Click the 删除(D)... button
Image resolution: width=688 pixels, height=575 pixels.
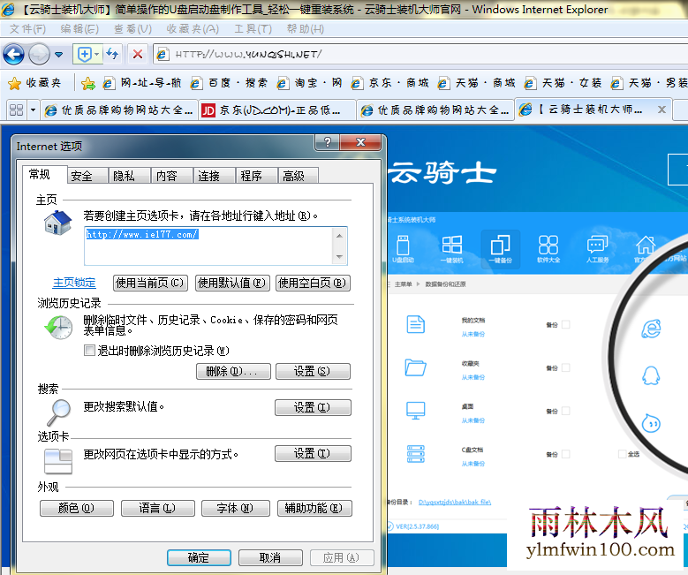[x=233, y=371]
